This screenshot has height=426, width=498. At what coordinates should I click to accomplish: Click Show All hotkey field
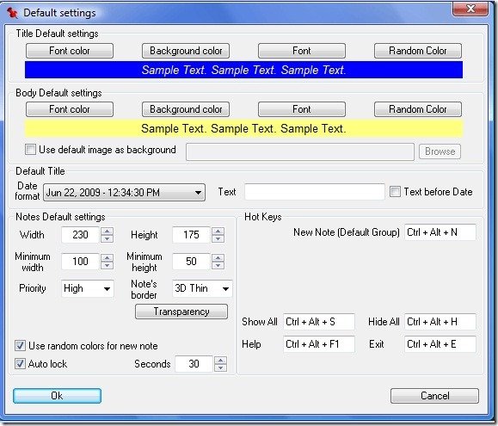[x=319, y=322]
